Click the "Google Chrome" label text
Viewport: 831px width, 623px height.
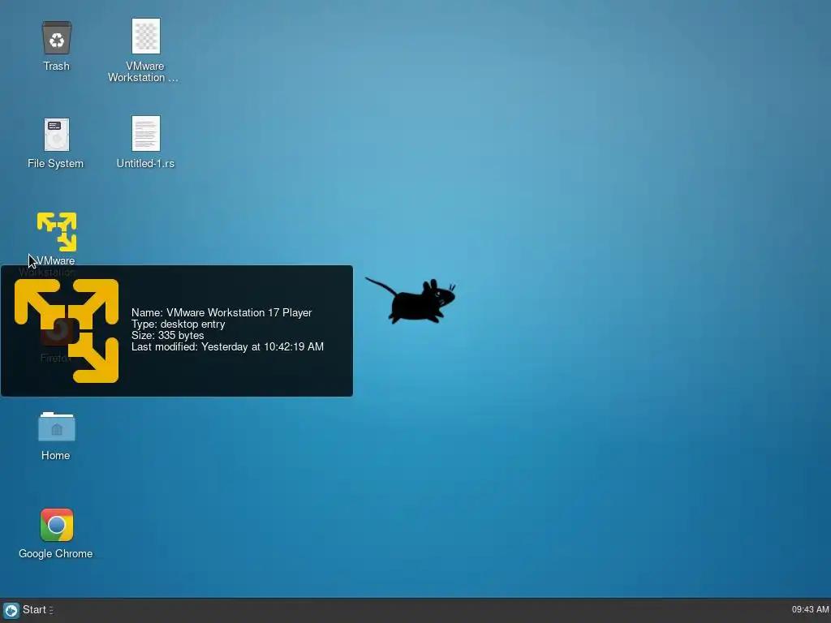(56, 553)
